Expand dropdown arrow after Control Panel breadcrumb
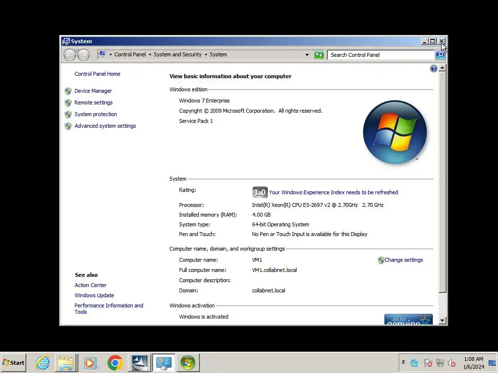 coord(150,55)
